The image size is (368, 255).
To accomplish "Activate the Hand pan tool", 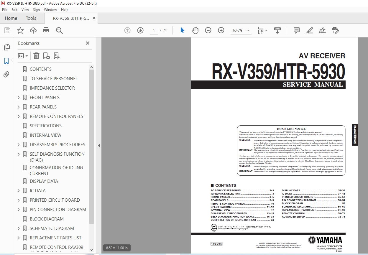I will tap(195, 30).
